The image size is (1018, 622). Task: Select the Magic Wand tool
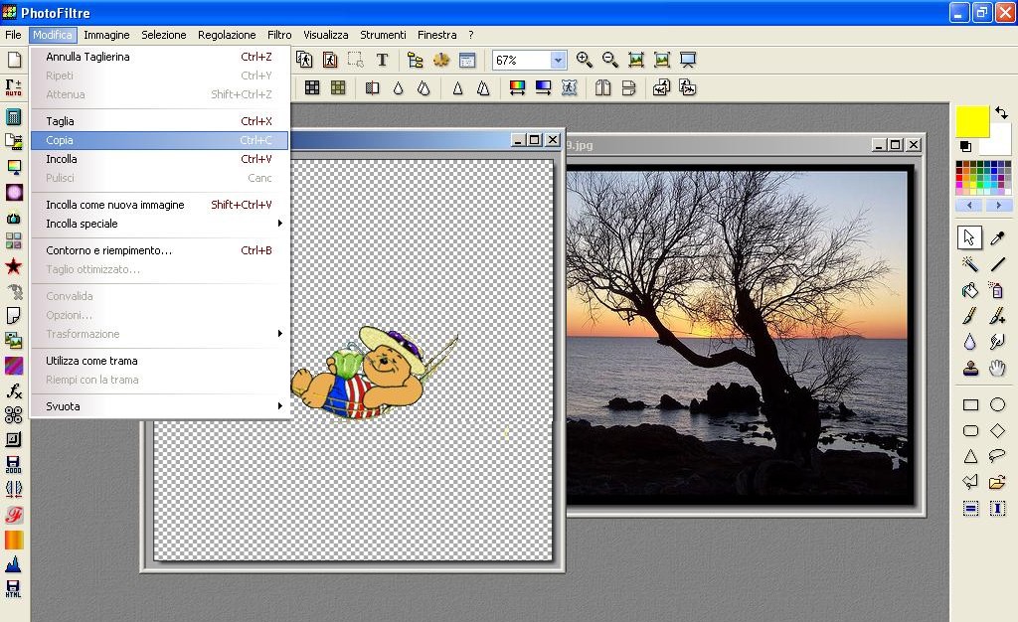point(970,264)
